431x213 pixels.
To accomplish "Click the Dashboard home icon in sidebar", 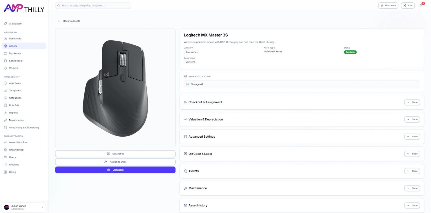I will [5, 39].
